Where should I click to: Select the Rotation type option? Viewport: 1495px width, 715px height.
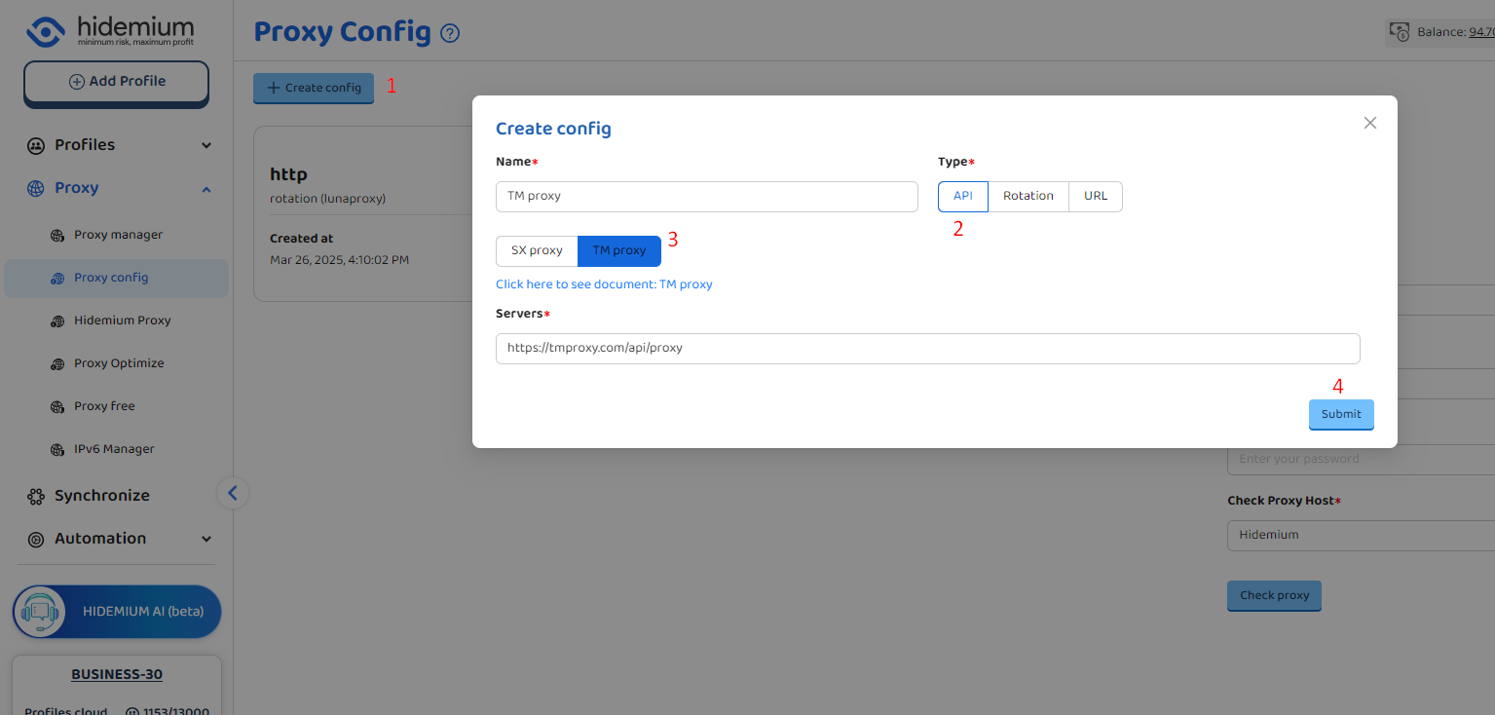(1028, 197)
